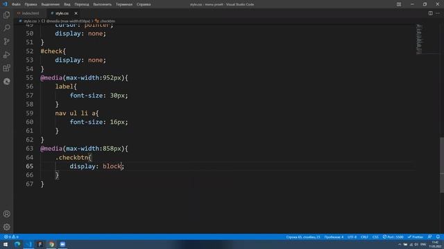Show hidden tray icons chevron
This screenshot has height=249, width=444.
[x=400, y=244]
